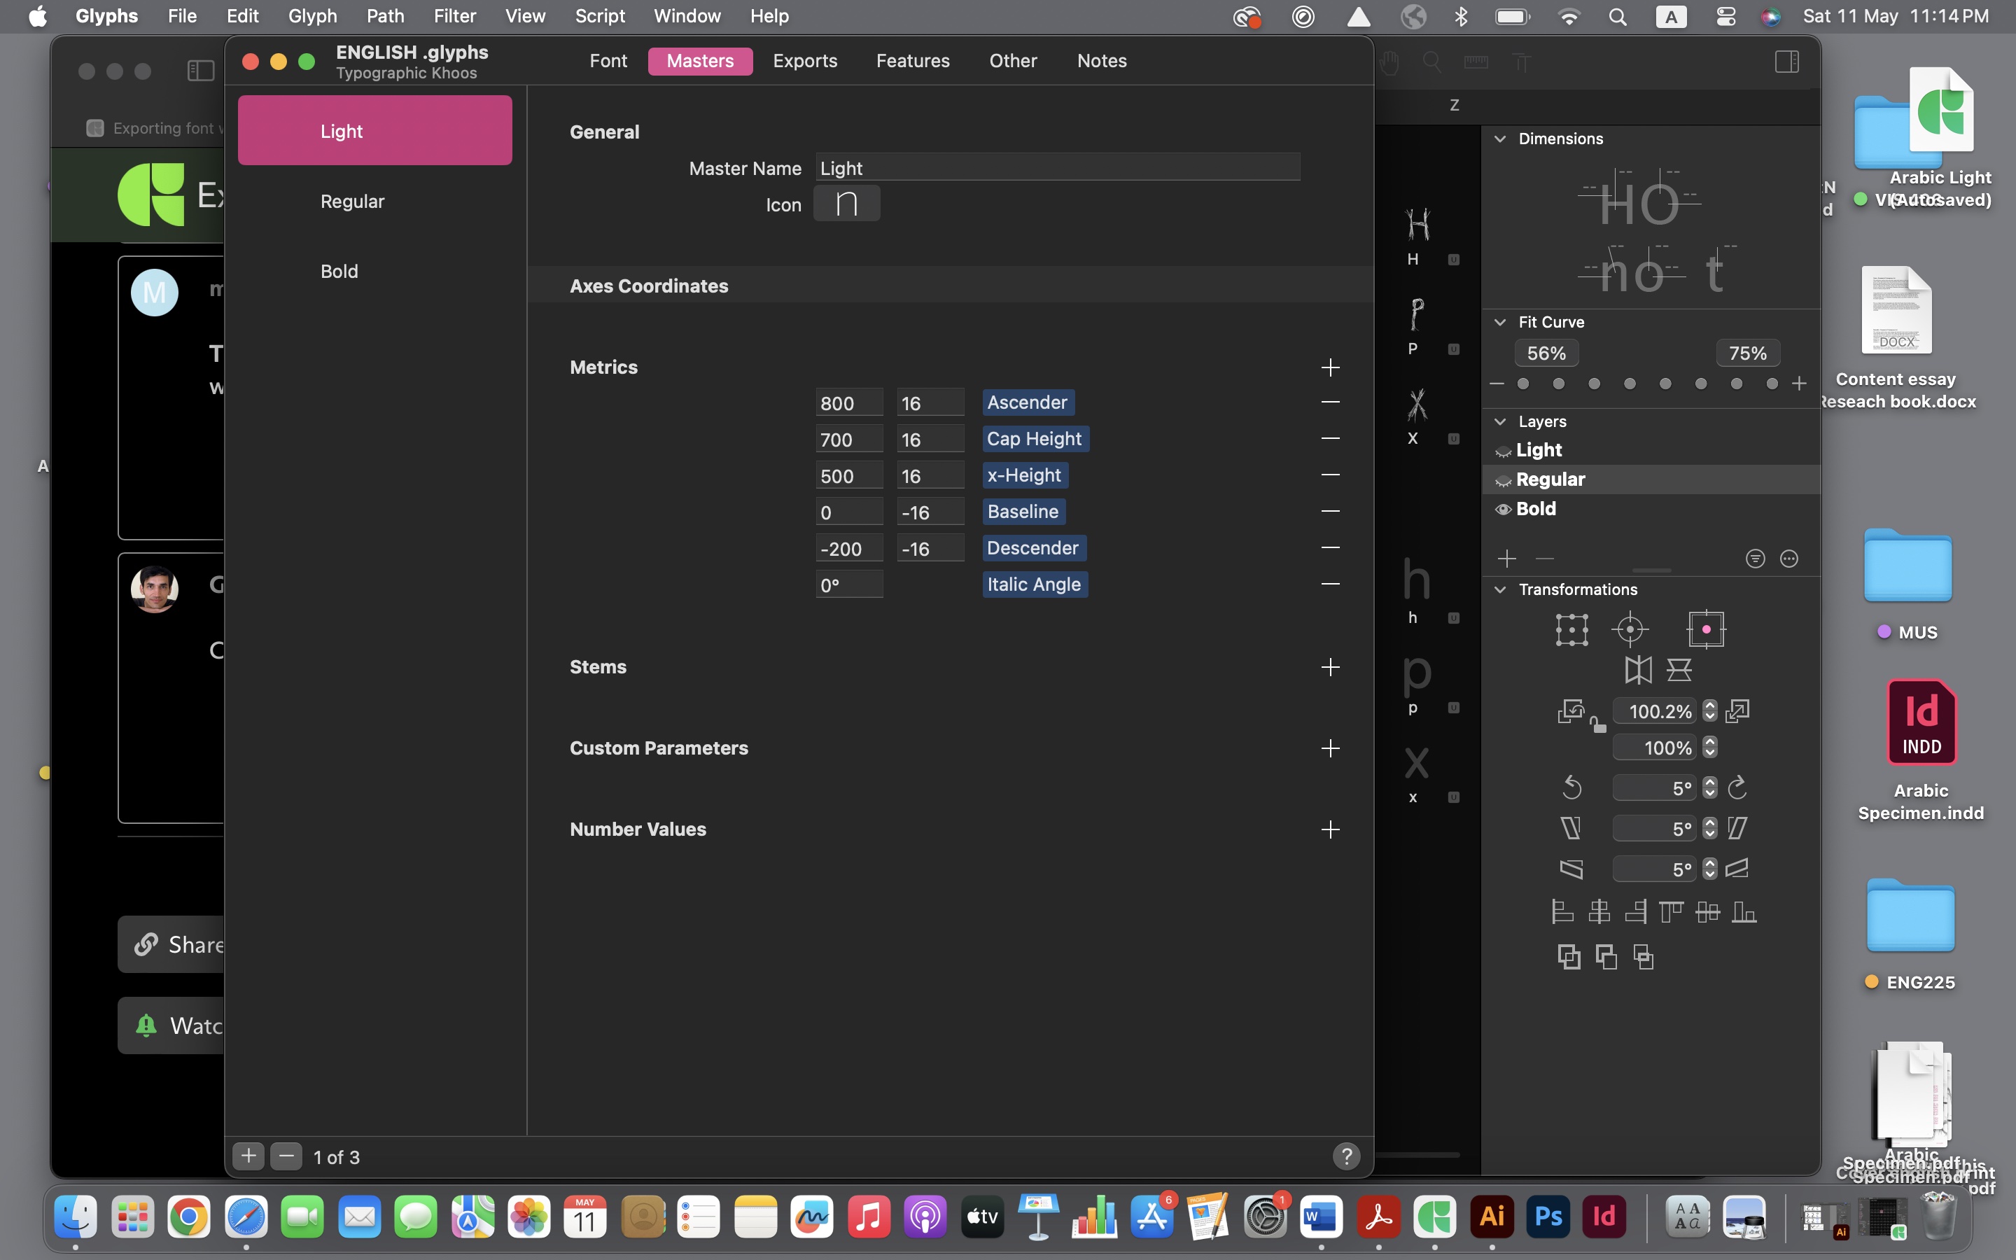Collapse the Fit Curve section

(1500, 322)
